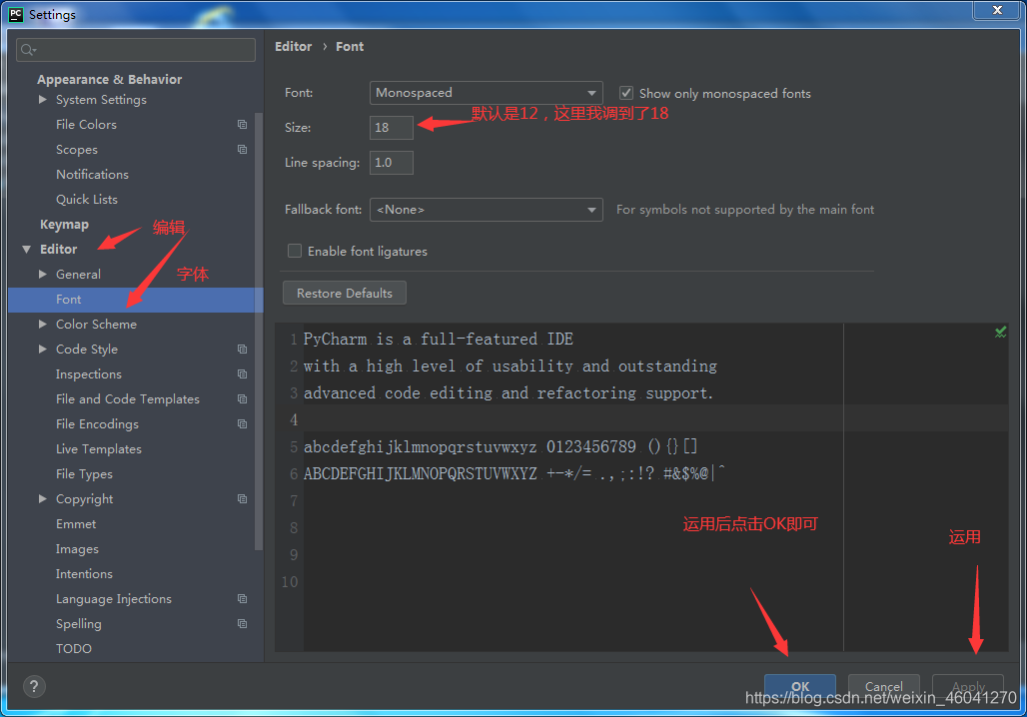Click the Cancel button

(x=883, y=686)
